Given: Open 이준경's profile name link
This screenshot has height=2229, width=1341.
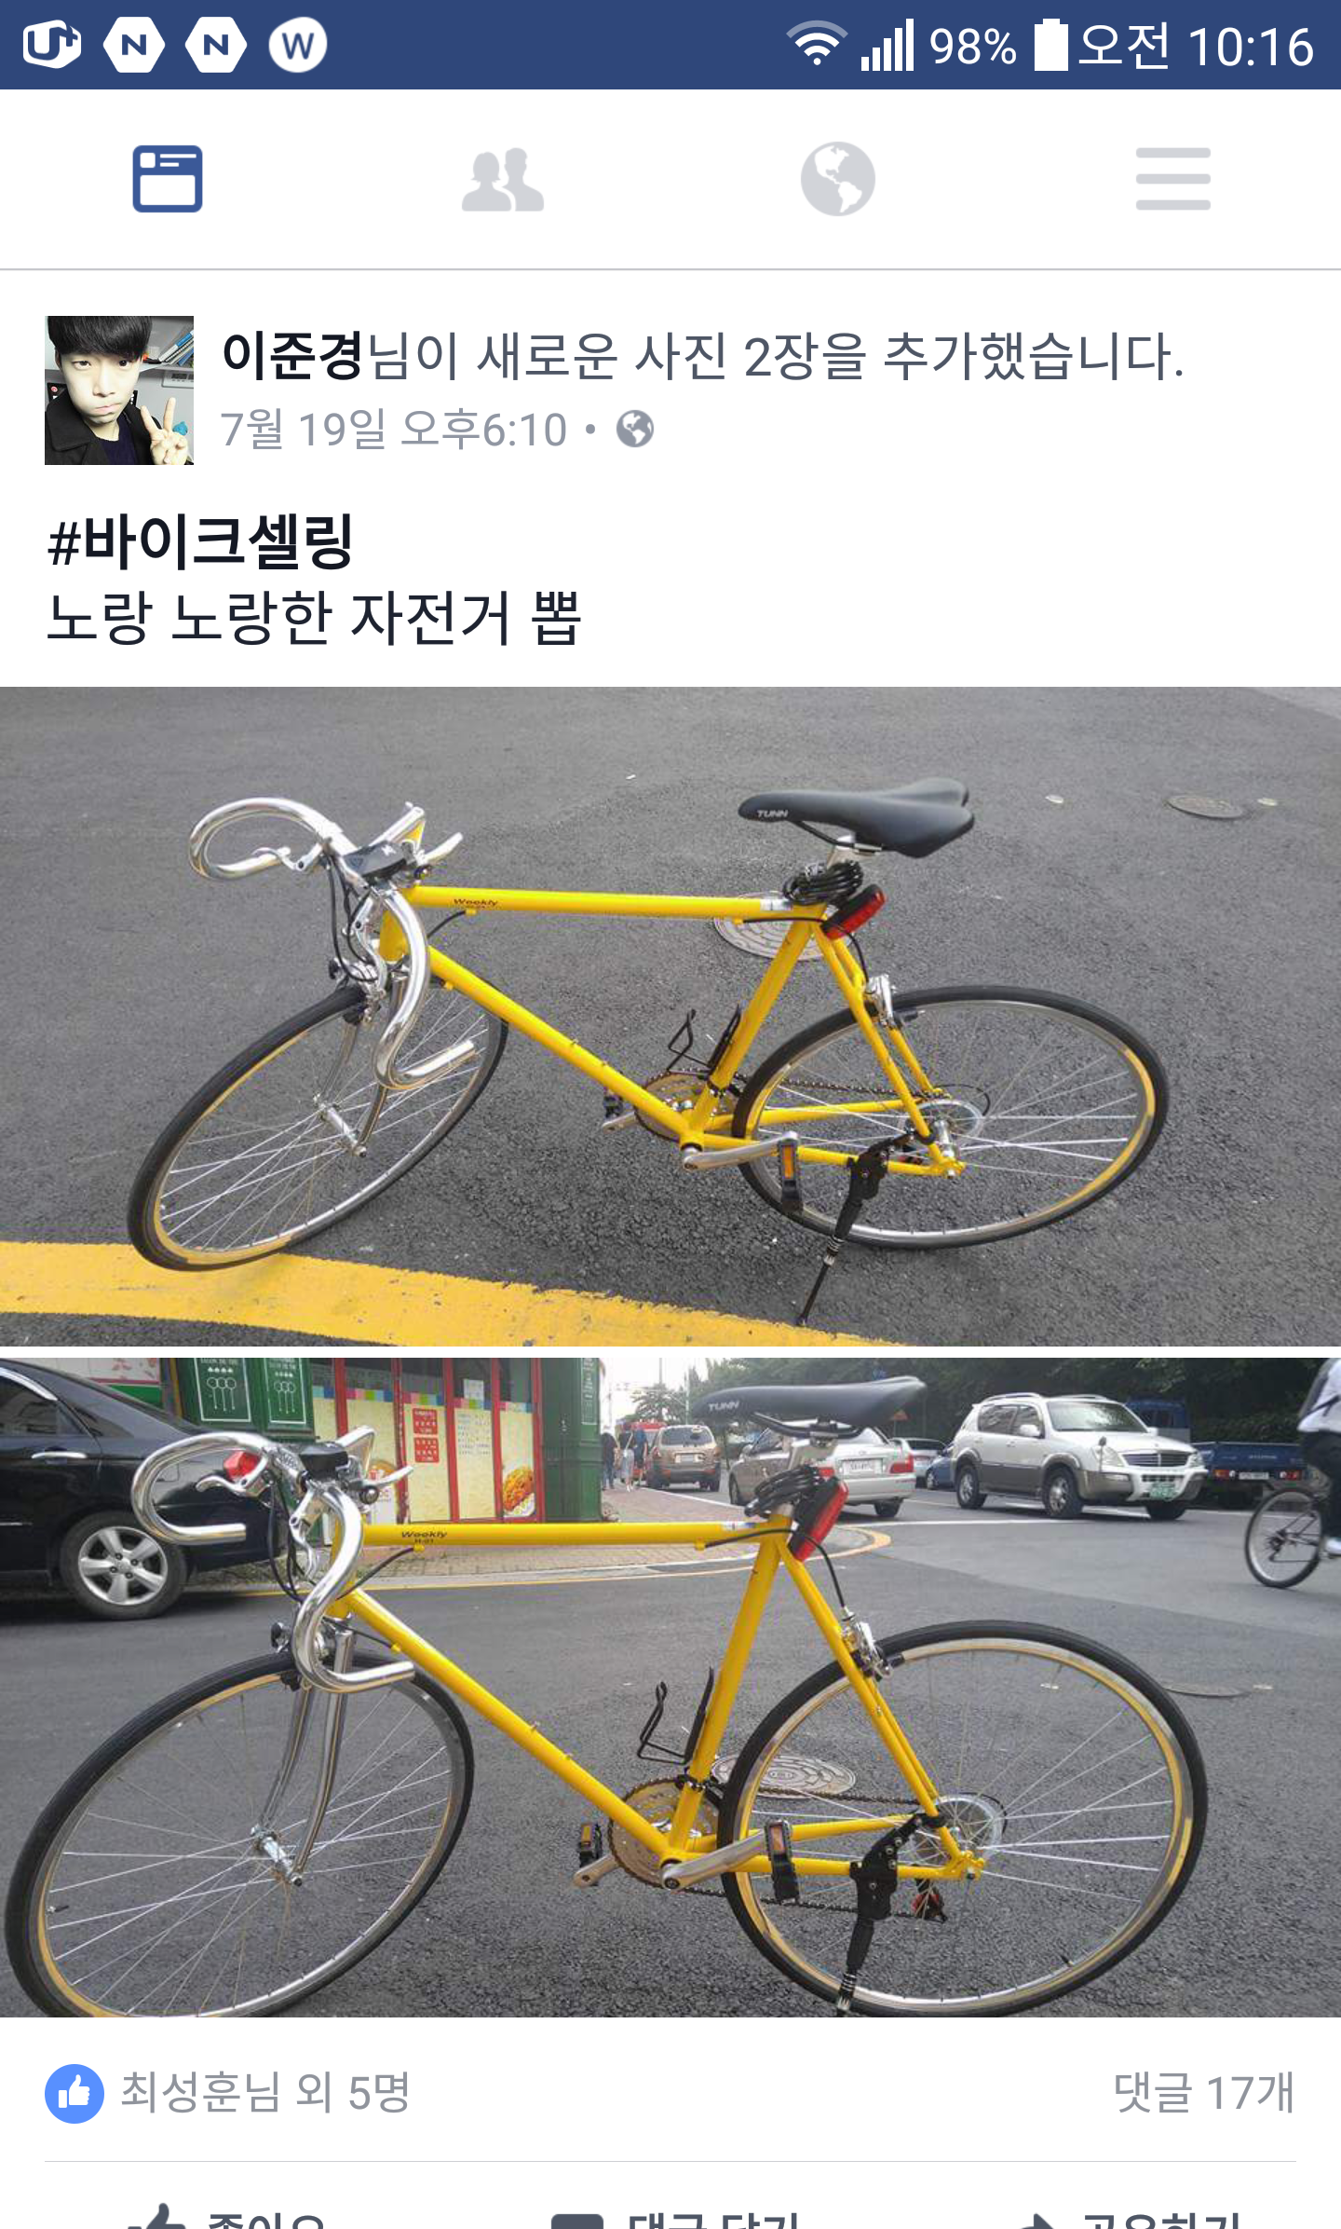Looking at the screenshot, I should 292,356.
